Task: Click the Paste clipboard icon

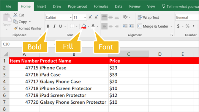Action: tap(7, 18)
